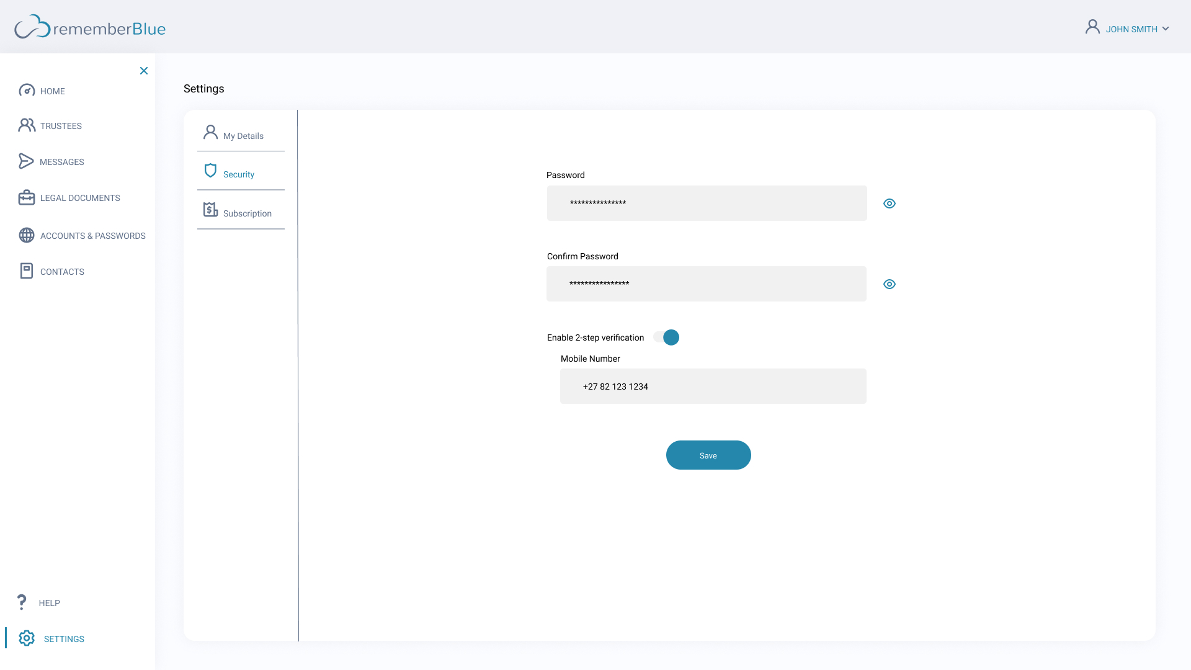1191x670 pixels.
Task: Focus the Confirm Password input field
Action: 706,284
